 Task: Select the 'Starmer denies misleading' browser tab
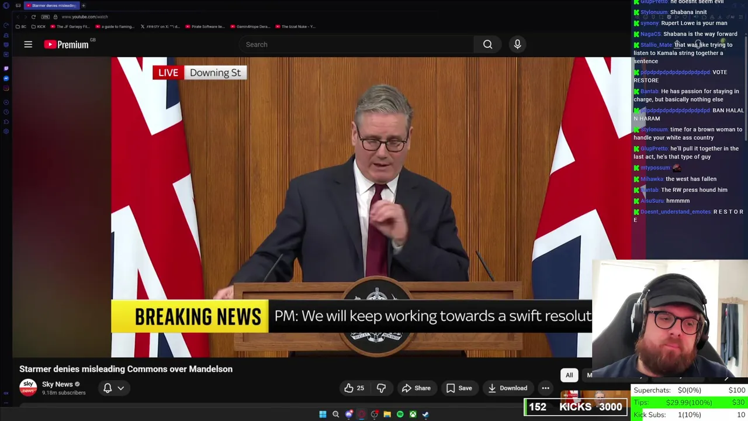(51, 5)
